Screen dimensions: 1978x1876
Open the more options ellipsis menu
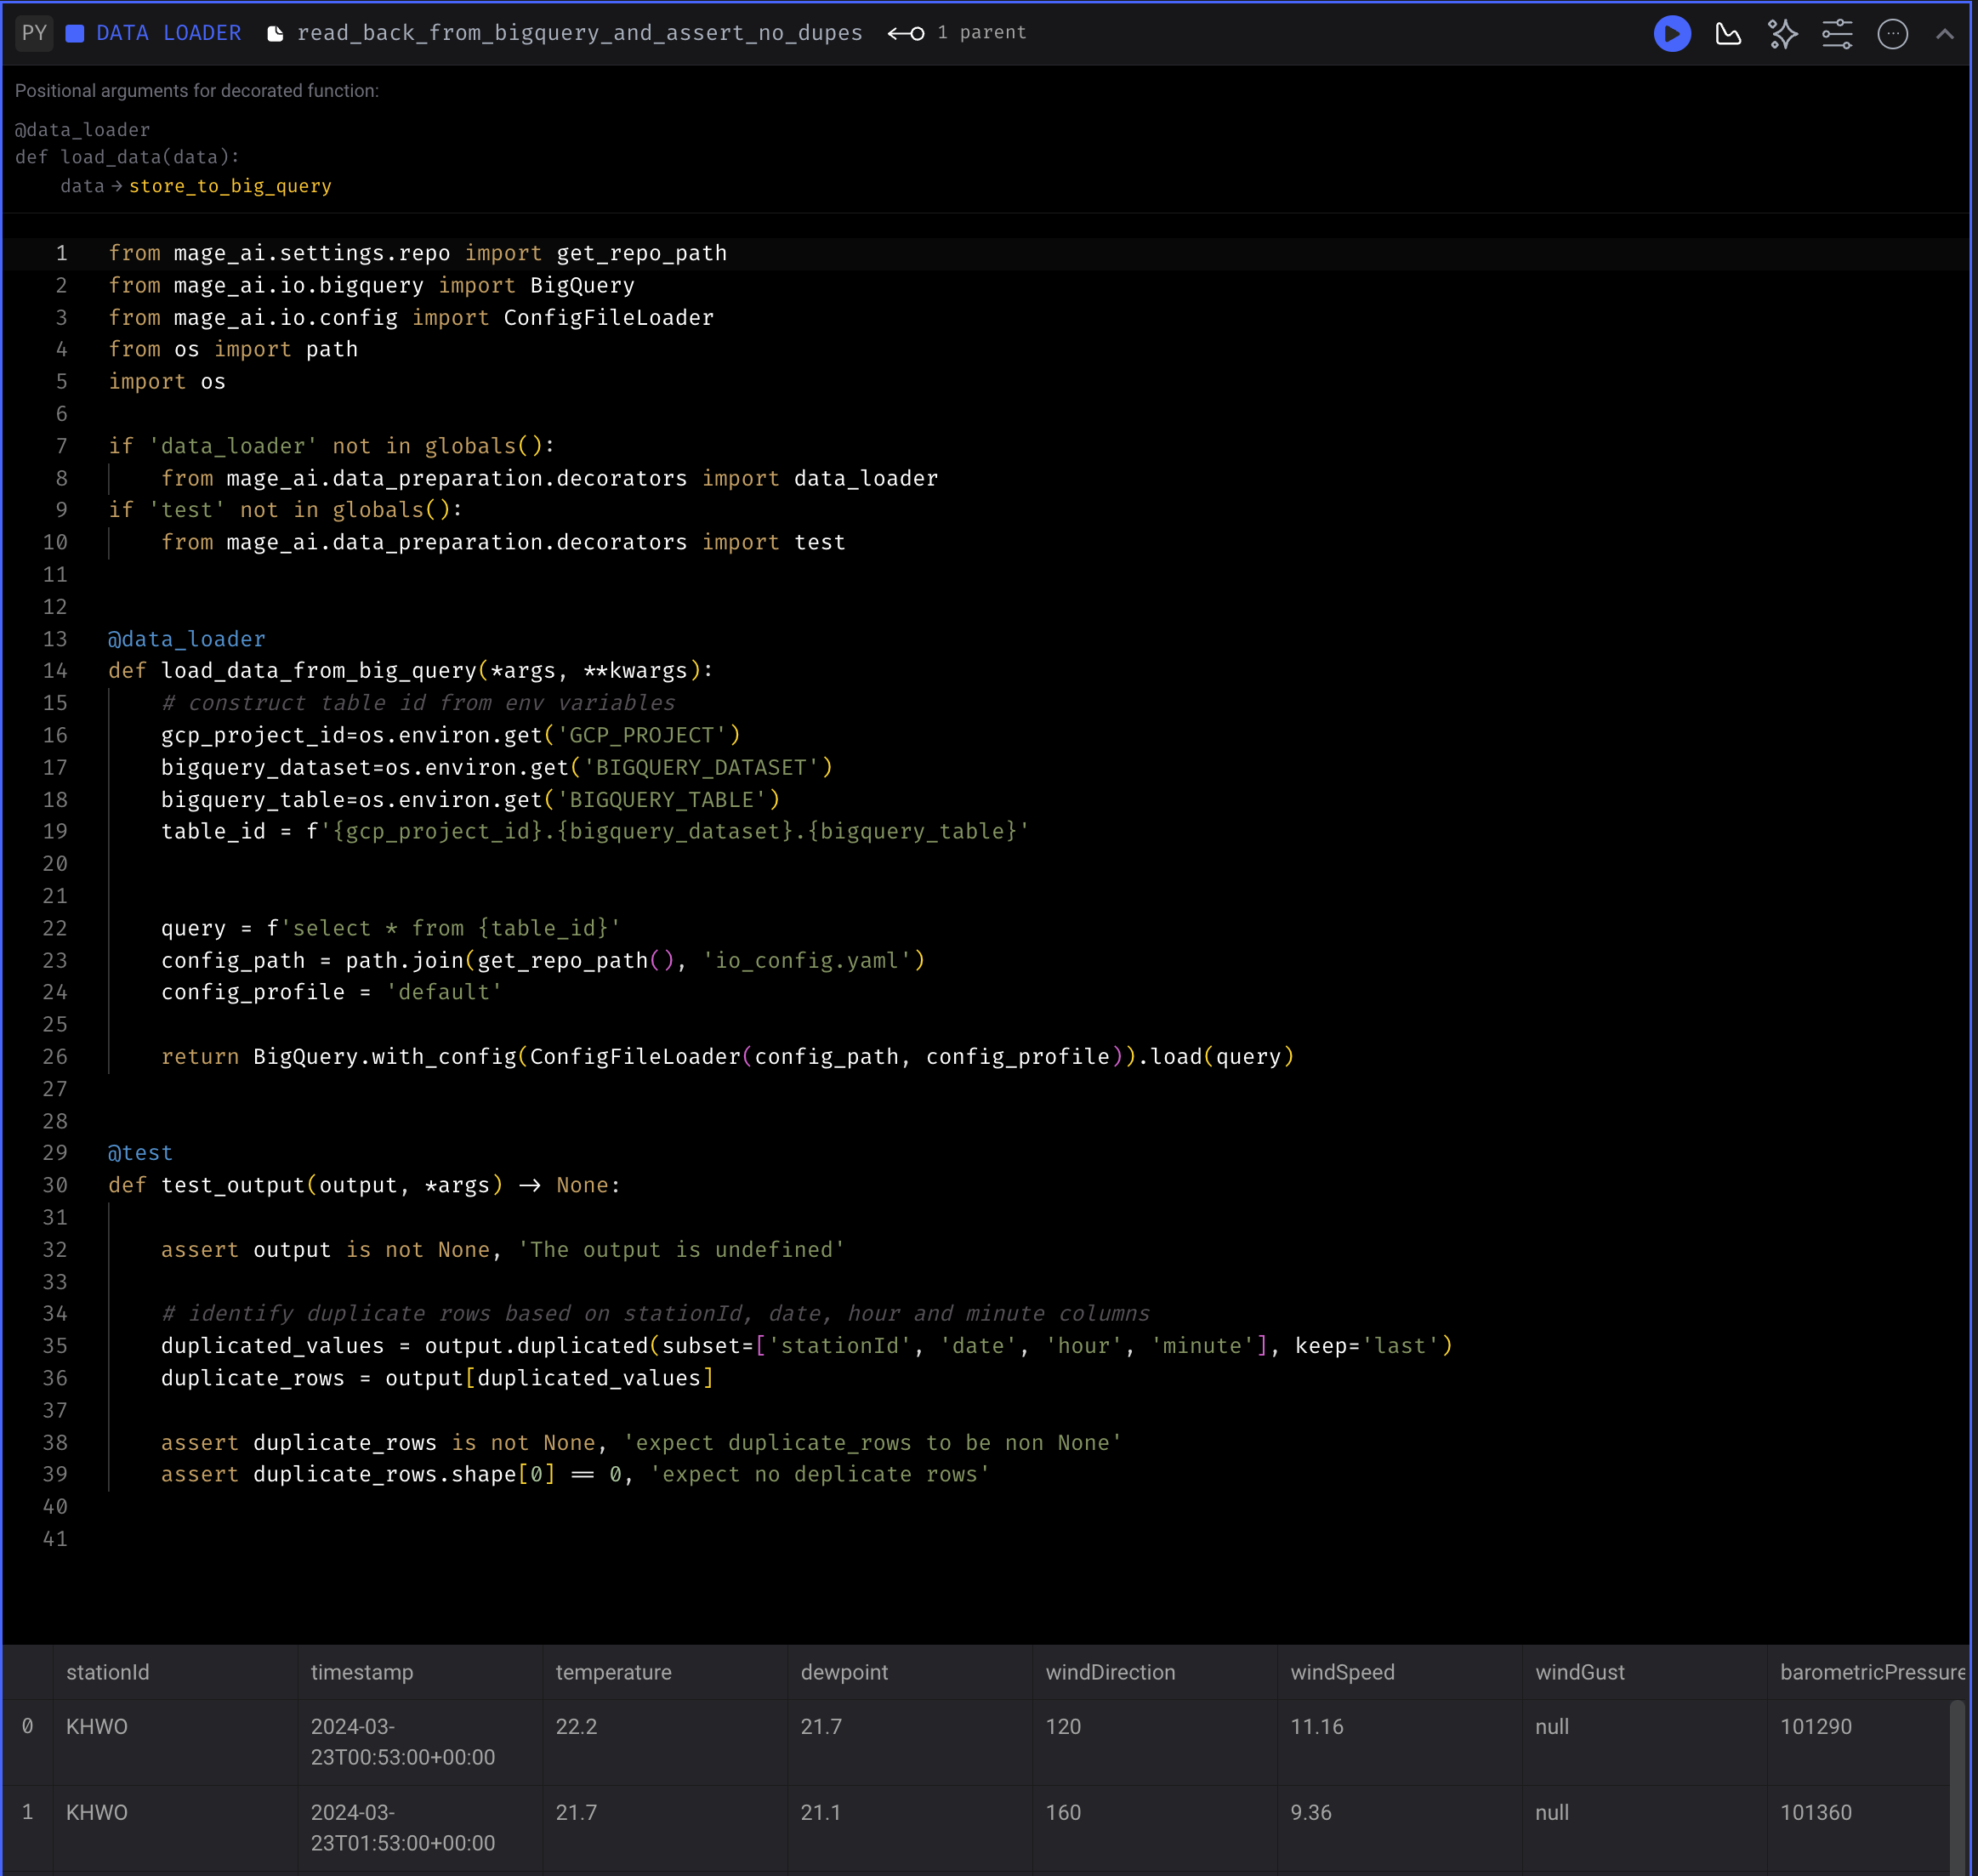[x=1893, y=34]
